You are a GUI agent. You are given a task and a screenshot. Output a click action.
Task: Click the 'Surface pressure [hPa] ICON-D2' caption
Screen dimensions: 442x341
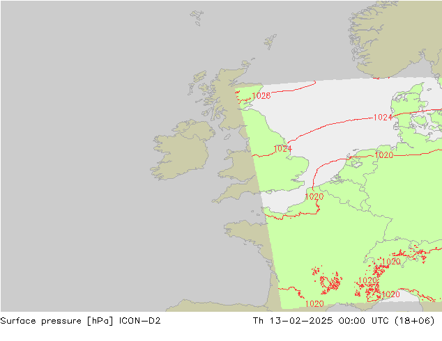coord(80,321)
